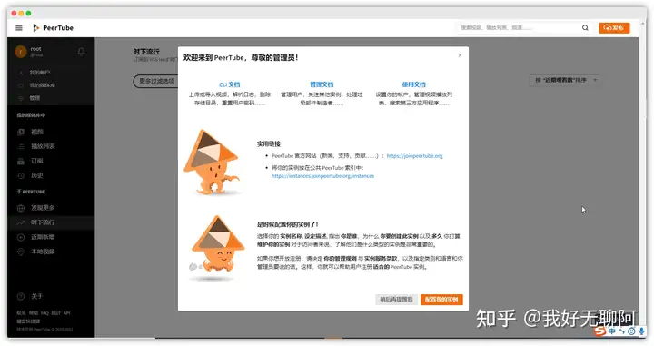Click the search magnifier icon
This screenshot has height=346, width=654.
tap(585, 28)
